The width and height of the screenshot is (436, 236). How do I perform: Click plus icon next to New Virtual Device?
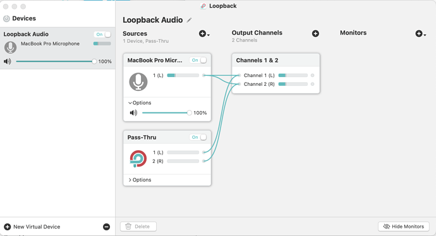point(8,227)
